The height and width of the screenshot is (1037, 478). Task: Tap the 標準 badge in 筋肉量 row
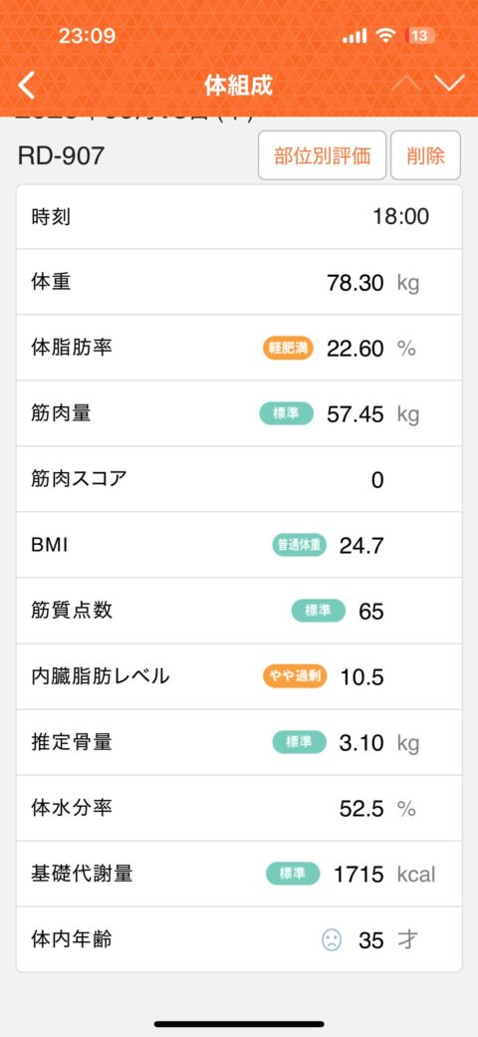(x=286, y=414)
